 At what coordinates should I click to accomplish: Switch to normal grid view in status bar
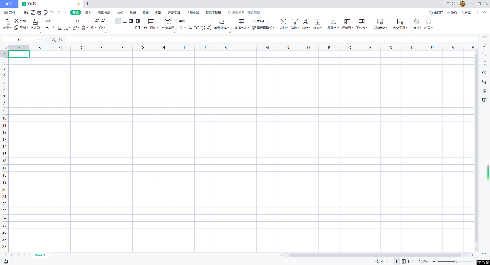pos(397,261)
